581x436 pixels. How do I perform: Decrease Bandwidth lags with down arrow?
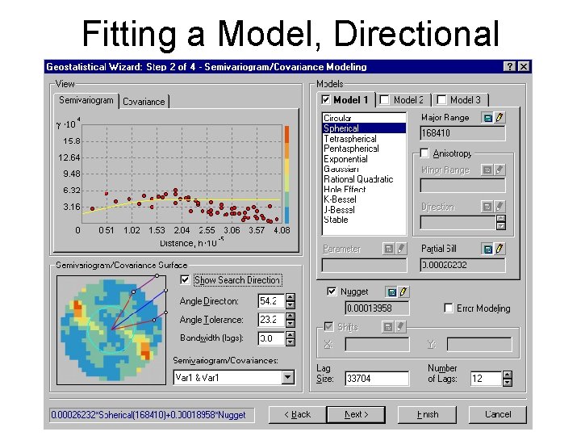pos(290,342)
